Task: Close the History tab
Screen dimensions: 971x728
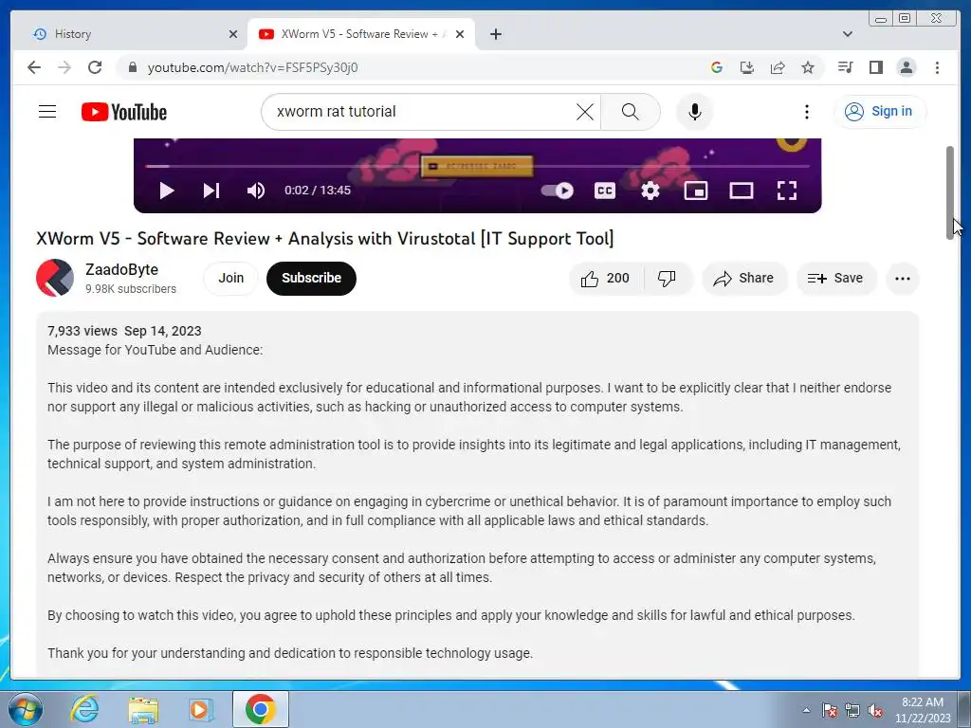Action: pyautogui.click(x=233, y=34)
